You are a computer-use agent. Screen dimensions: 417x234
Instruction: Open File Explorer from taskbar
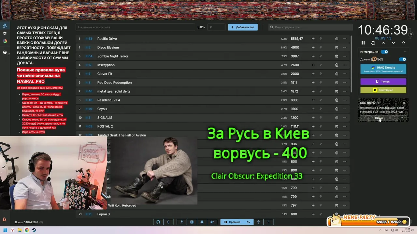[x=20, y=230]
